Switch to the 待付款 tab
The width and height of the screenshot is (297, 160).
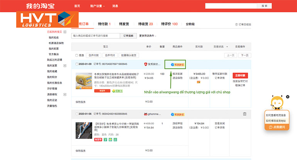104,24
